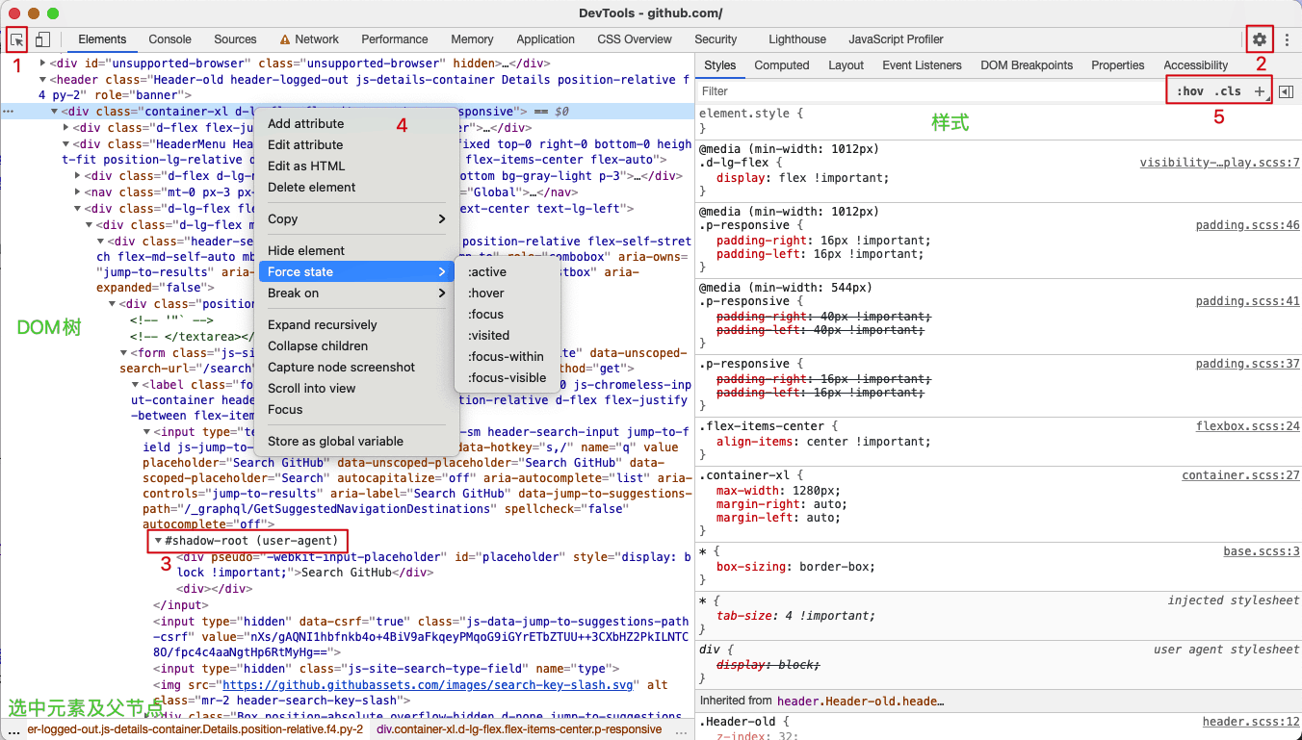The image size is (1302, 740).
Task: Open the Accessibility pane tab
Action: click(1195, 65)
